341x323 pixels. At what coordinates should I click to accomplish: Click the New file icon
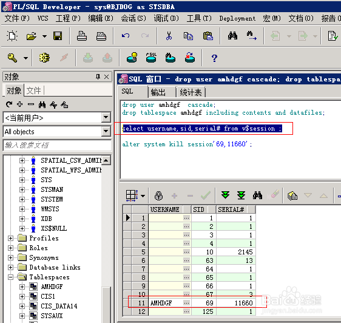[12, 36]
